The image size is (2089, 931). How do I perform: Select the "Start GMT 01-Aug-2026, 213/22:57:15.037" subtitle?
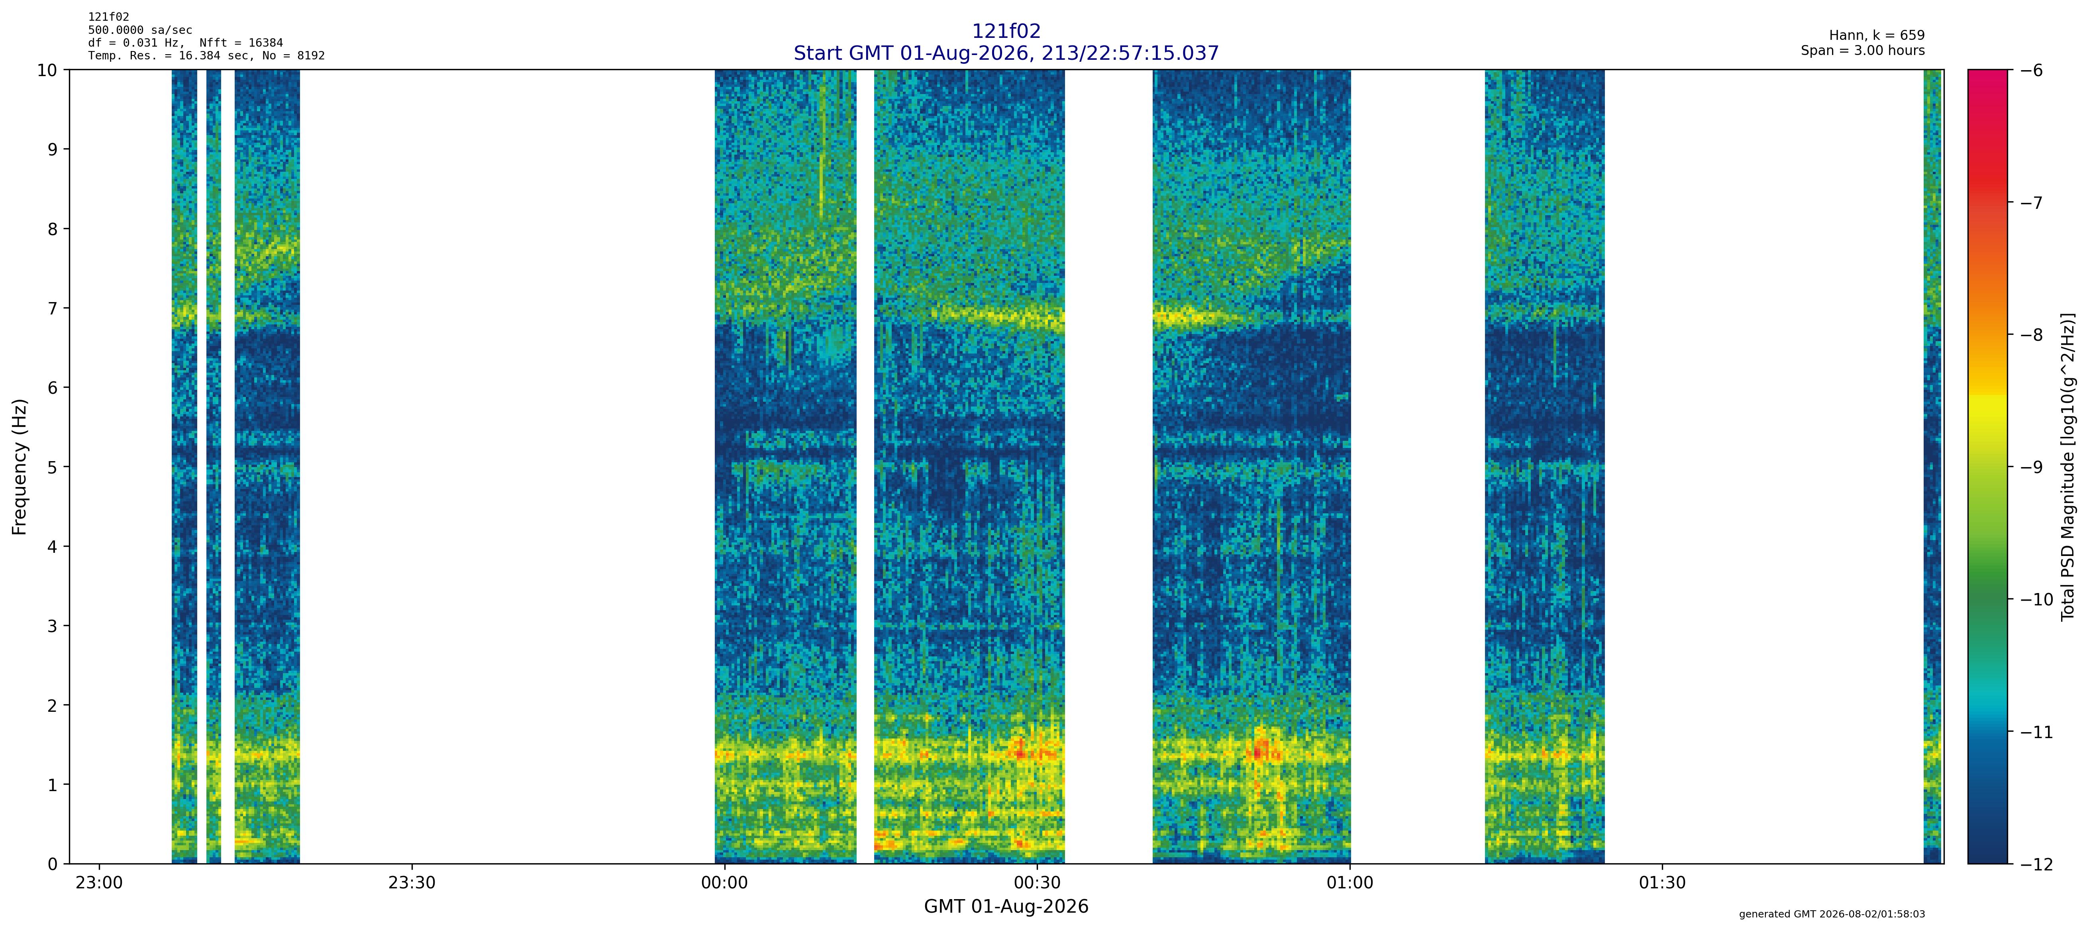click(1006, 53)
